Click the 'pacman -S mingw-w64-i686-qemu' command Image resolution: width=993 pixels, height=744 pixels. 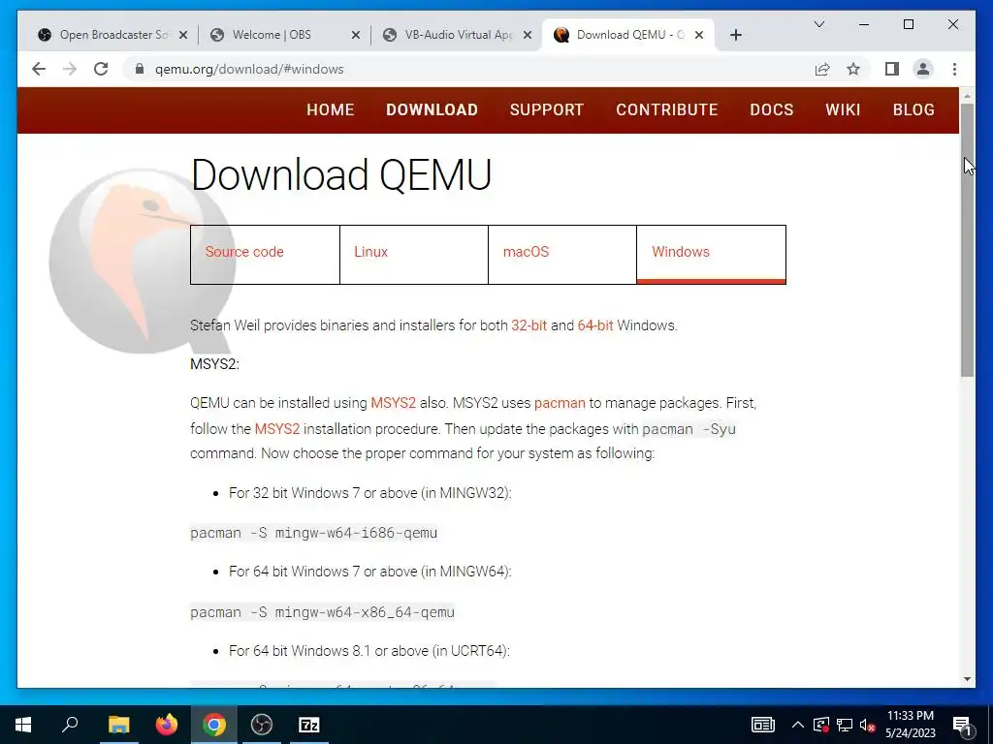(x=313, y=533)
